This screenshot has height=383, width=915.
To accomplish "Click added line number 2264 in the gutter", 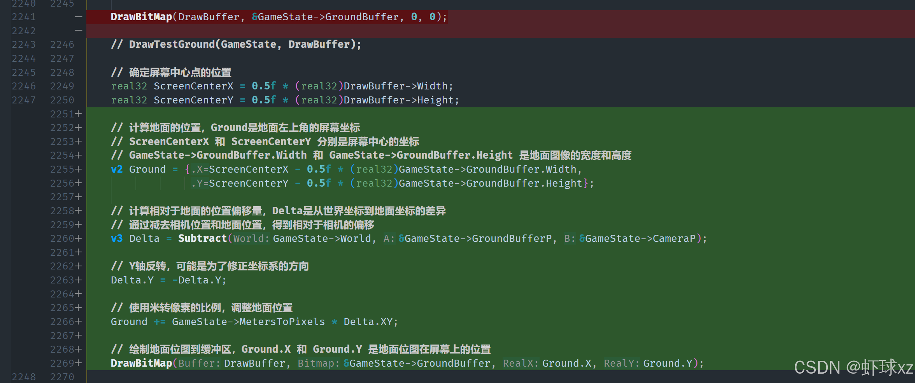I will (62, 294).
